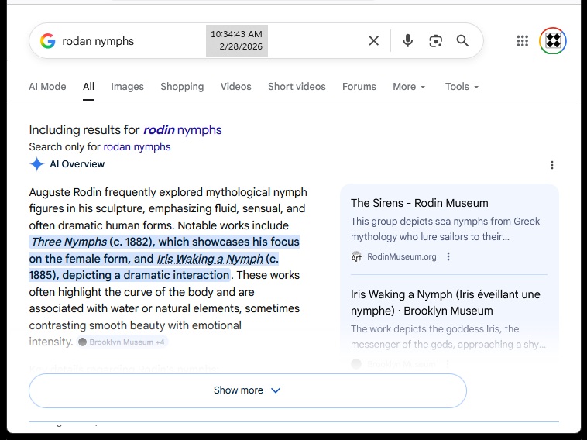Clear the search query with X icon

373,41
